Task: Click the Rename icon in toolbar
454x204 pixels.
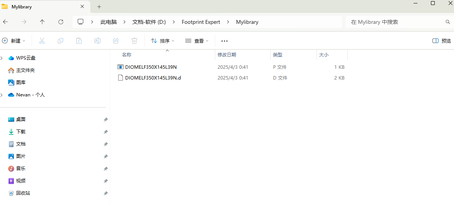Action: click(97, 41)
